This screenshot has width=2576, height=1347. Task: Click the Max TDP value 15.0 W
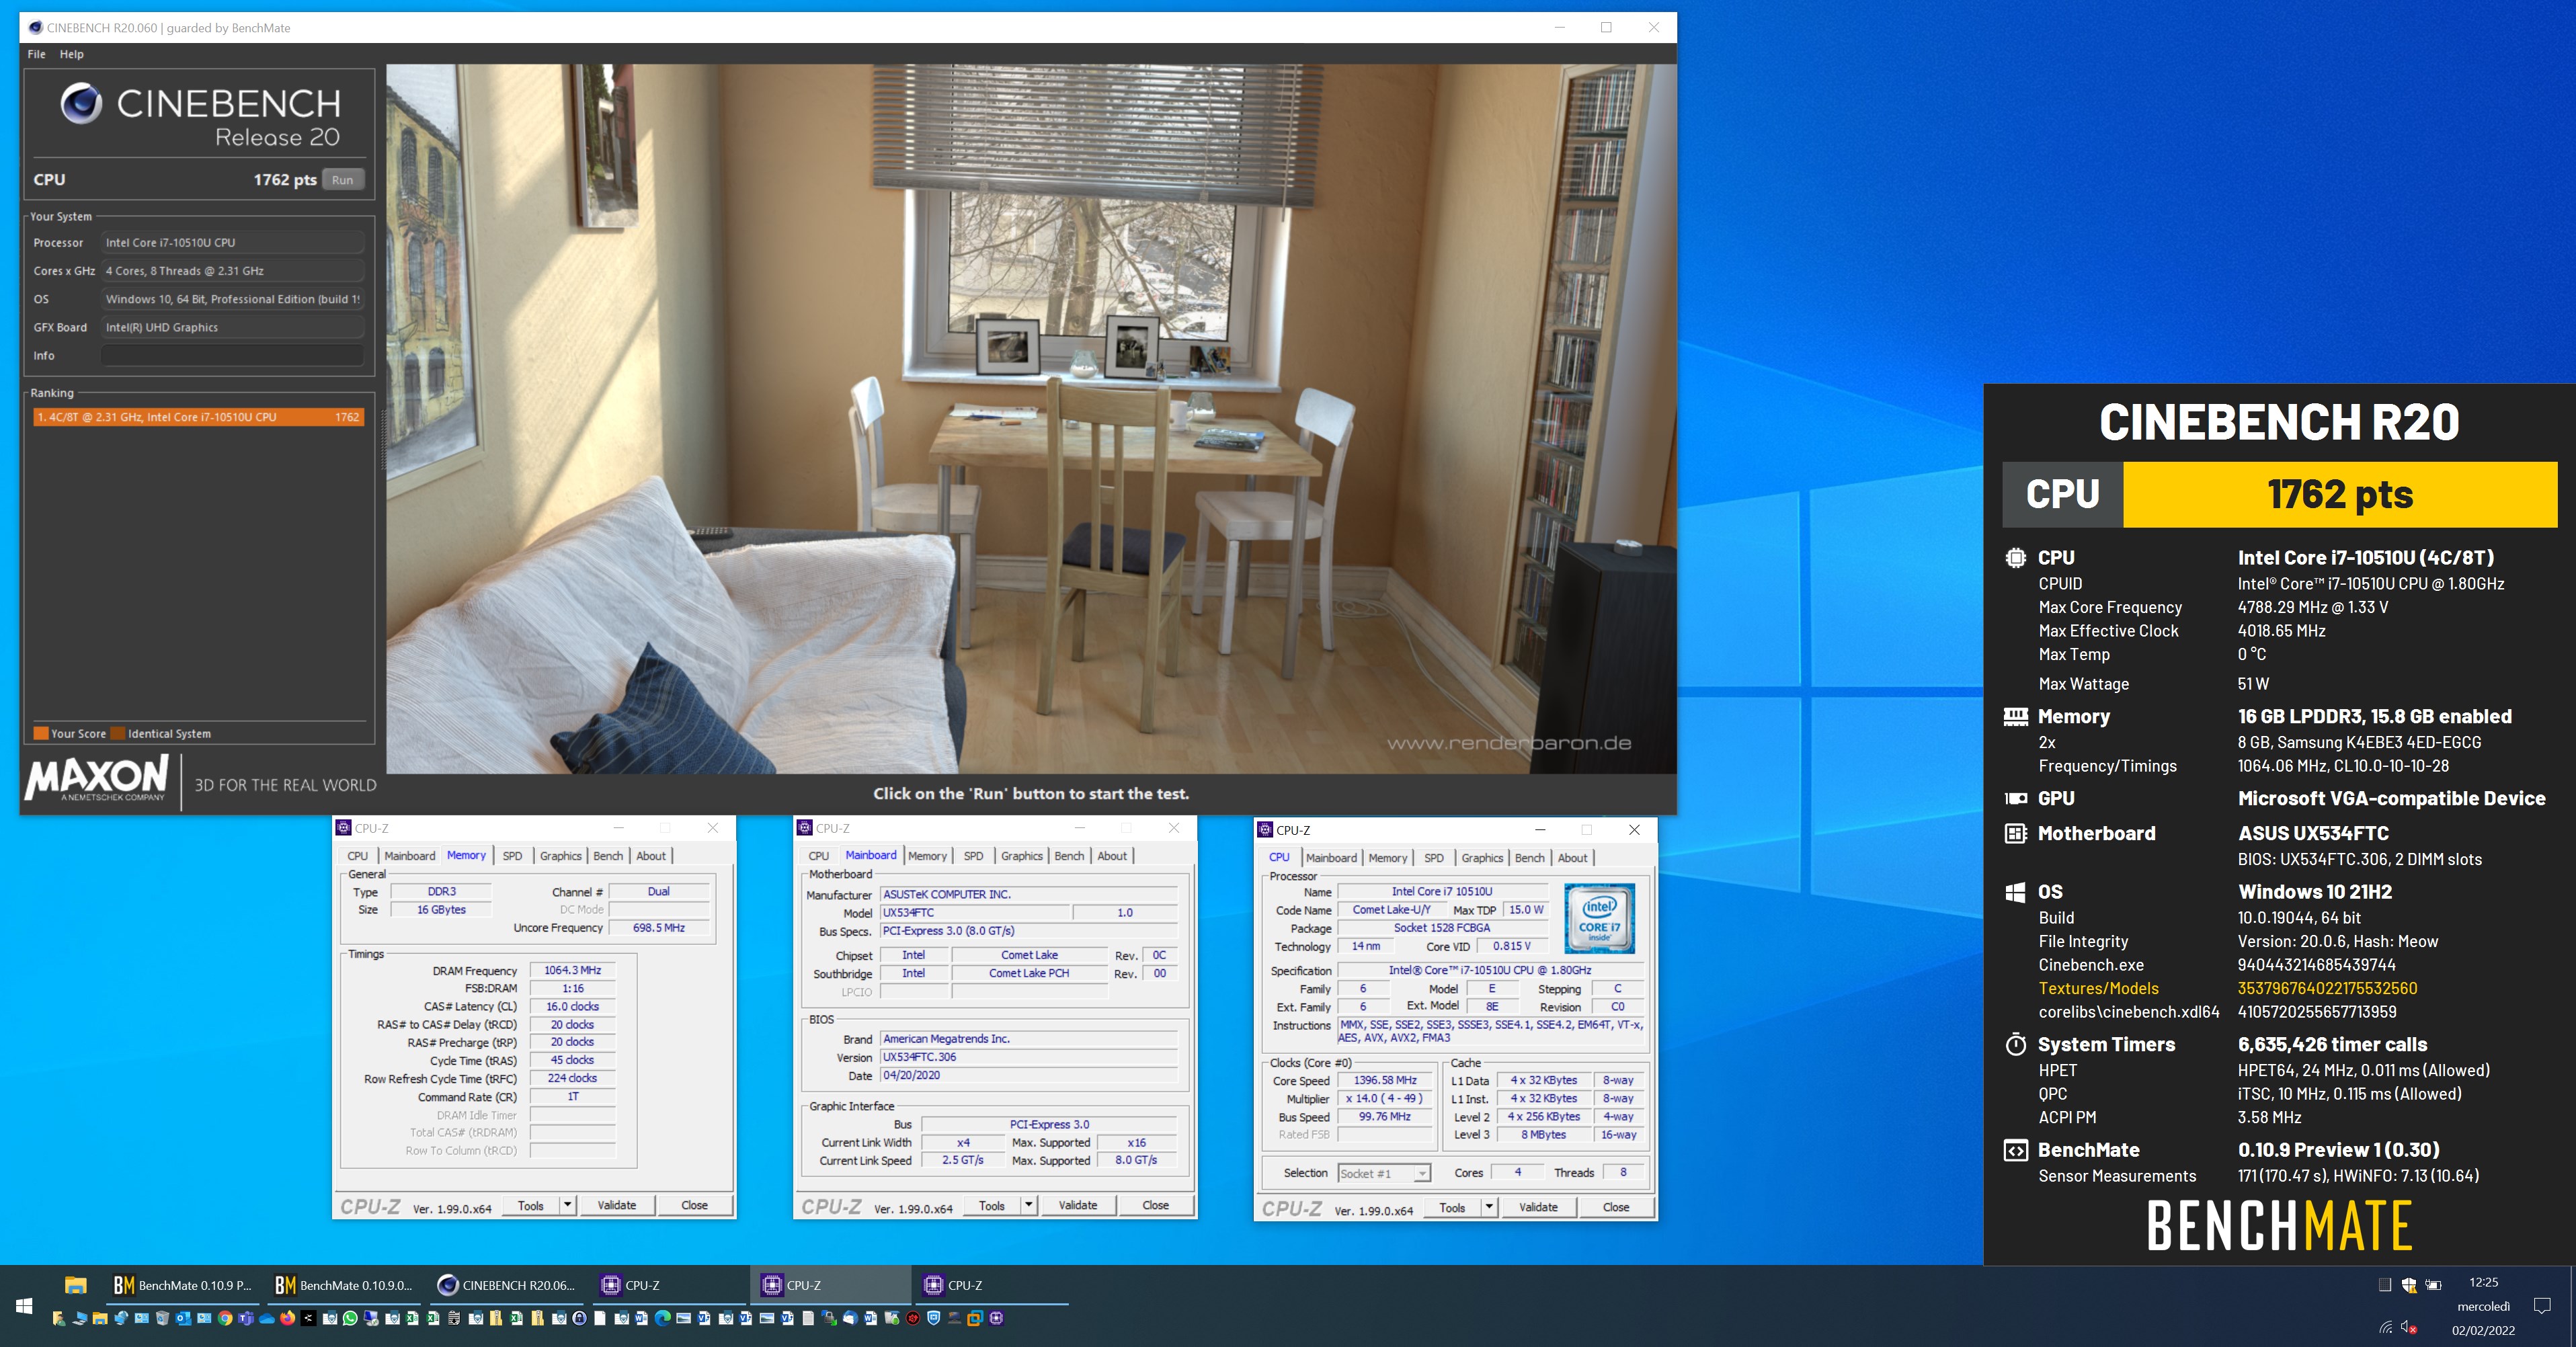coord(1526,909)
